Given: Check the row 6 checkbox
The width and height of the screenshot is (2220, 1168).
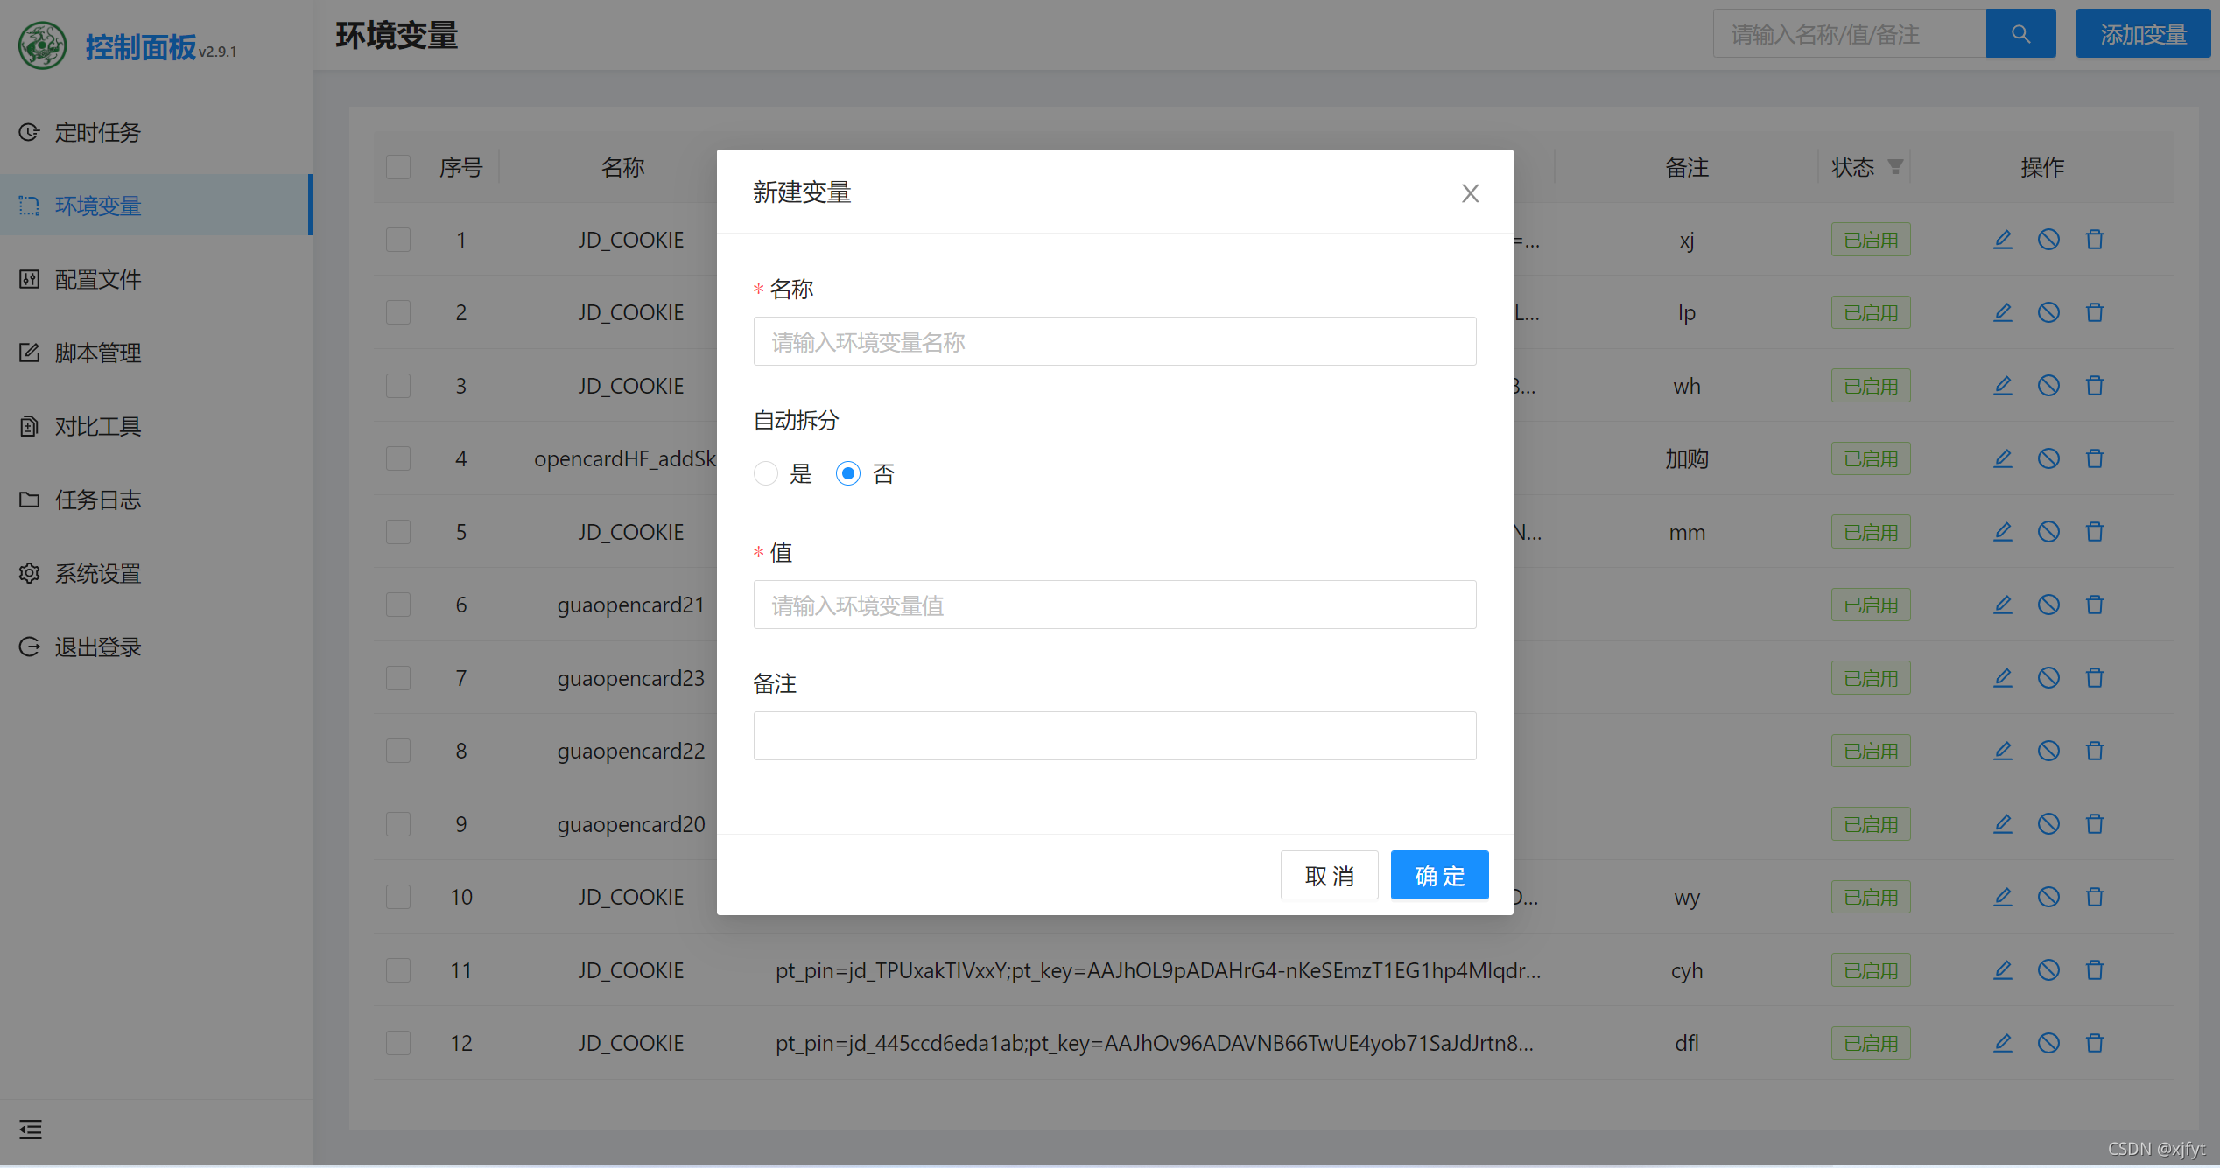Looking at the screenshot, I should tap(398, 605).
